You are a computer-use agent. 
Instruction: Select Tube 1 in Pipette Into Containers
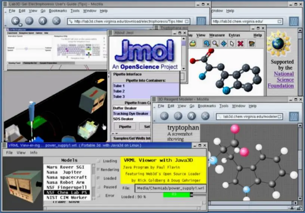coord(146,86)
